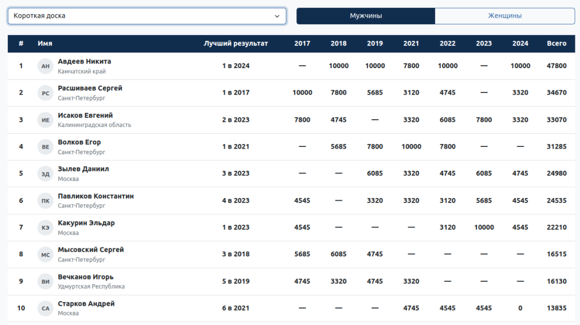Click the Имя column header

45,44
